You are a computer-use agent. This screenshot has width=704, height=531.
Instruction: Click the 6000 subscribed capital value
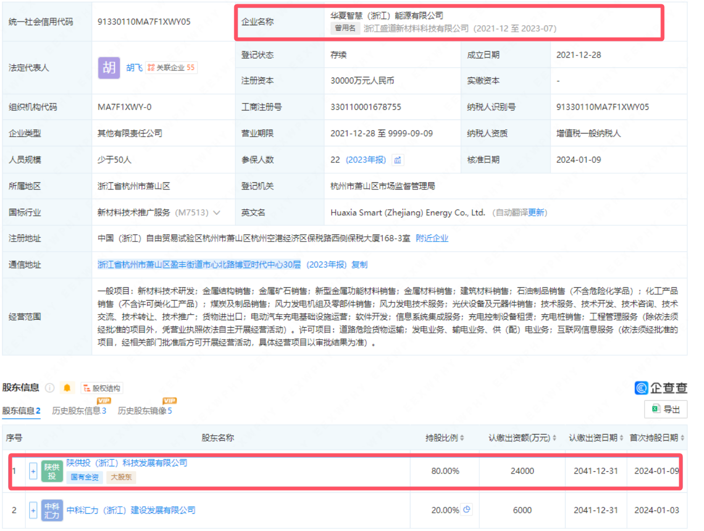[522, 510]
